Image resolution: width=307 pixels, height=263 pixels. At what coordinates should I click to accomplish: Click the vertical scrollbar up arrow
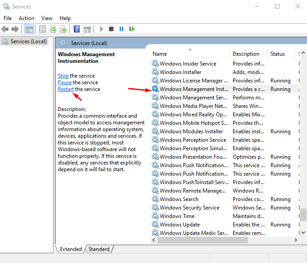[303, 53]
